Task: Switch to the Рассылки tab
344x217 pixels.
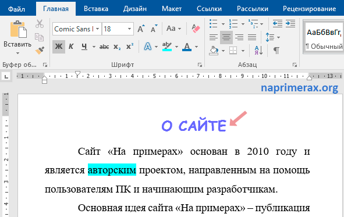Action: click(252, 9)
